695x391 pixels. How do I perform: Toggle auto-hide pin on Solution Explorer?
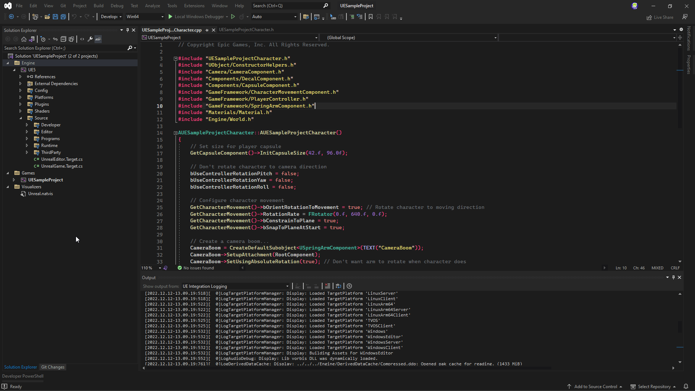127,30
